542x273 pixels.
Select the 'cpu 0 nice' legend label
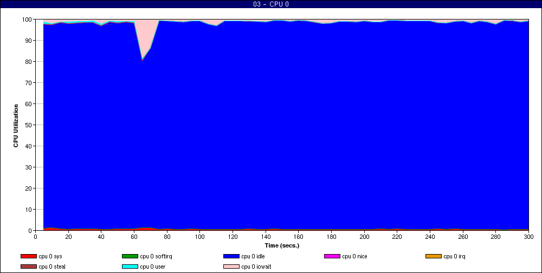tap(354, 256)
